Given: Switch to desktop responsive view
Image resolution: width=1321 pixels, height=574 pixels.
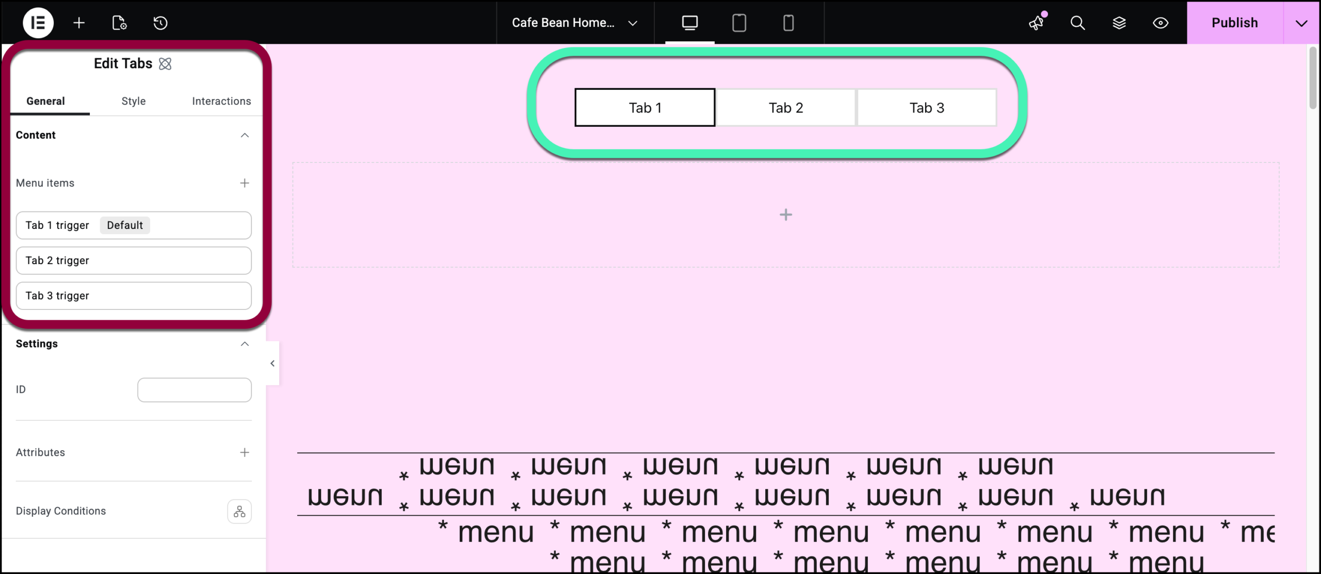Looking at the screenshot, I should 690,23.
